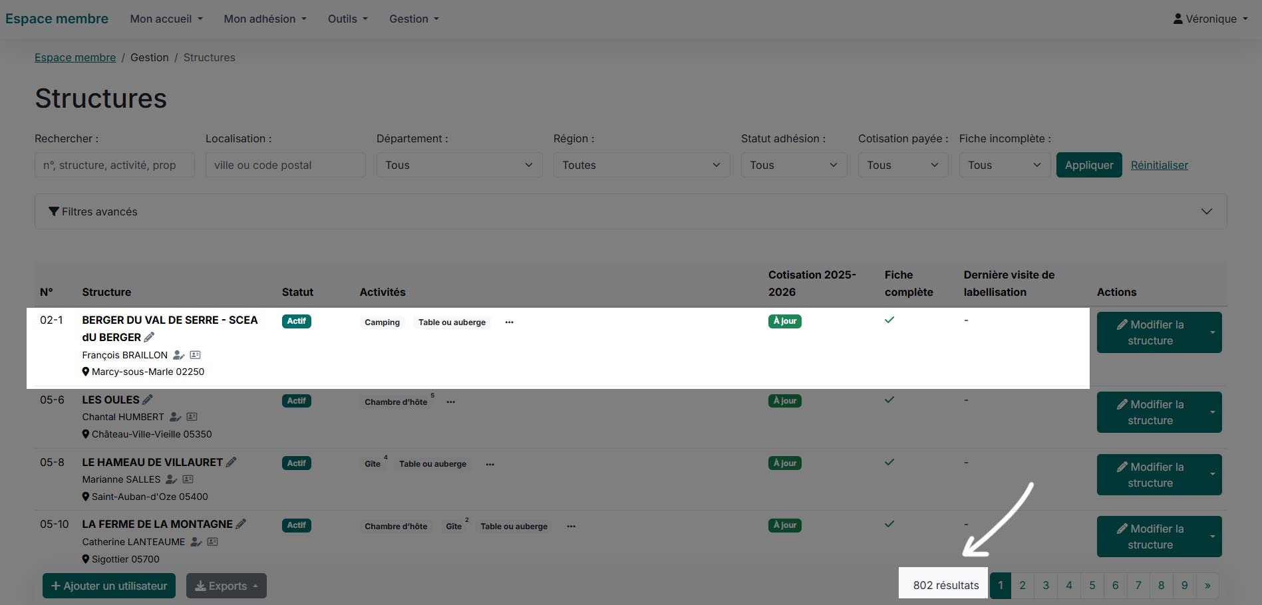This screenshot has height=605, width=1262.
Task: Click the Réinitialiser link
Action: (x=1159, y=165)
